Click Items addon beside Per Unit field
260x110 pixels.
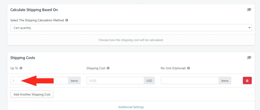225,81
